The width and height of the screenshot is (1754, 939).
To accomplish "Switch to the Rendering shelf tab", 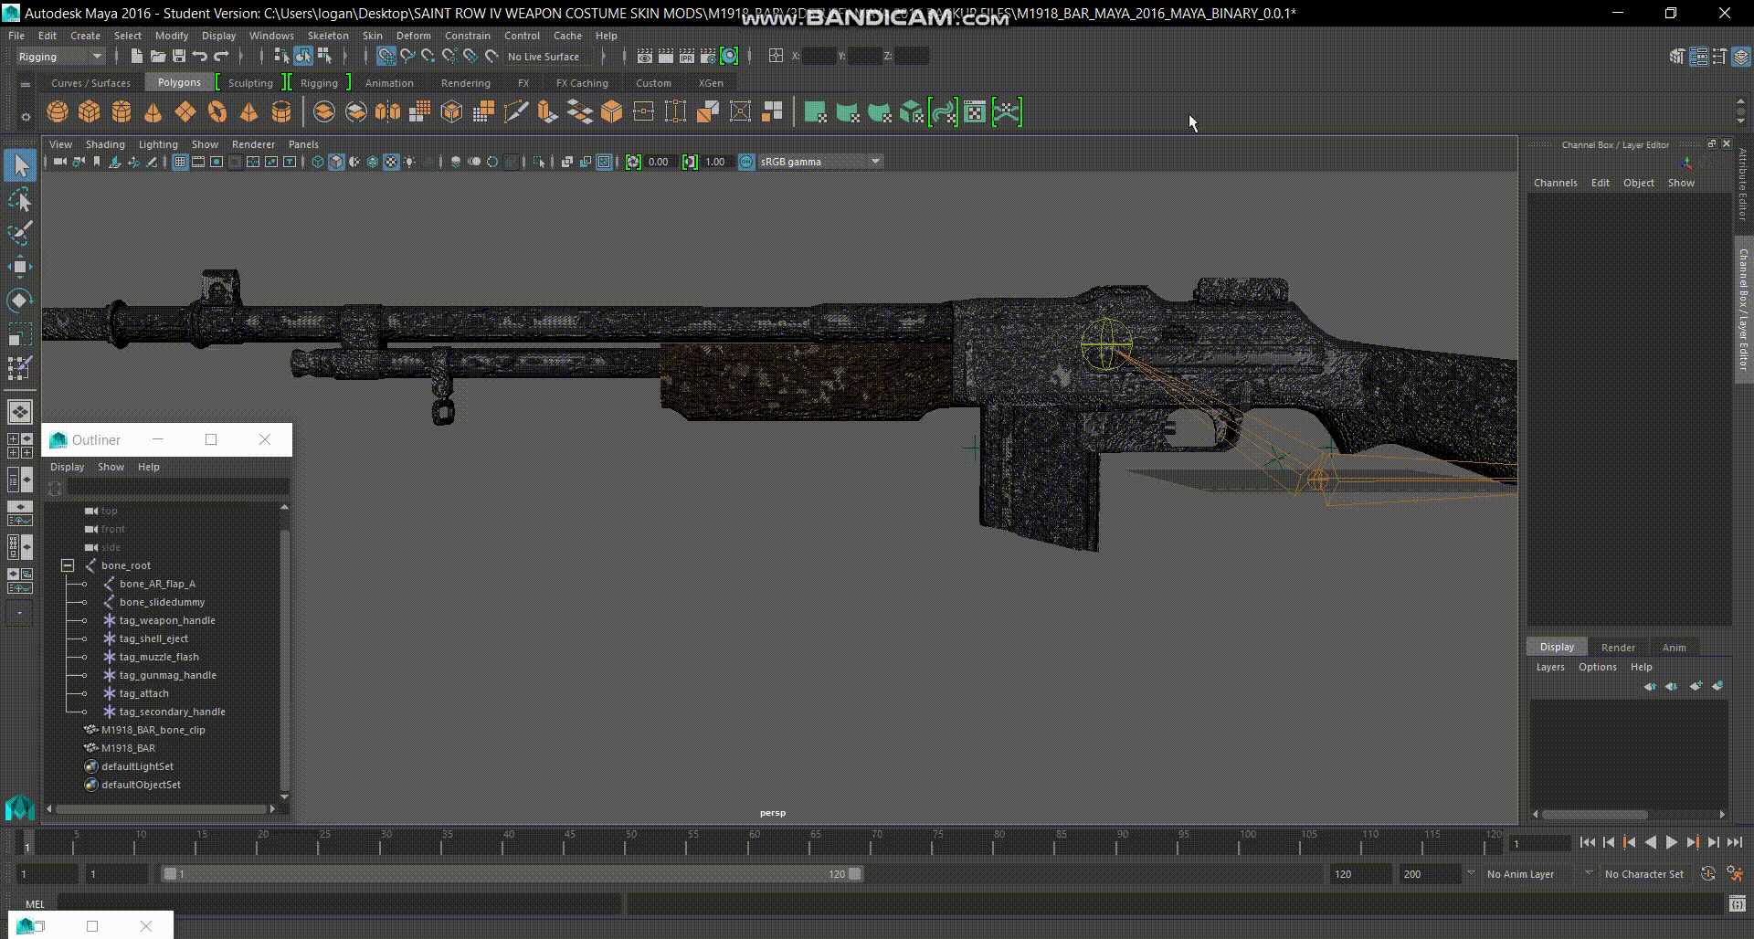I will pyautogui.click(x=465, y=83).
